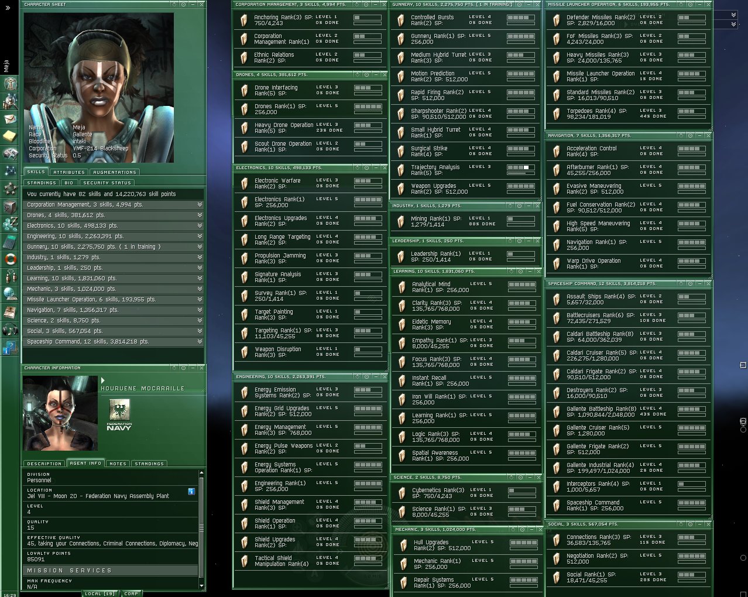
Task: Click the triangle arrow beside Houruene Mocaraille
Action: pos(102,380)
